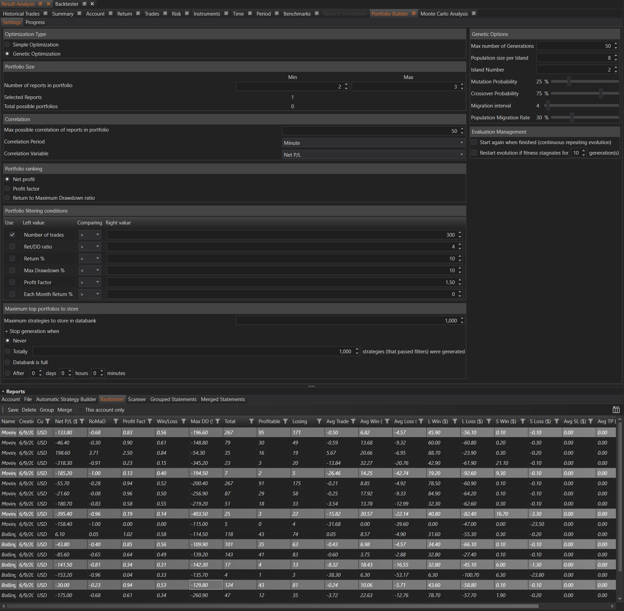Open comparing operator dropdown for Max Drawdown %
The height and width of the screenshot is (611, 624).
(90, 270)
